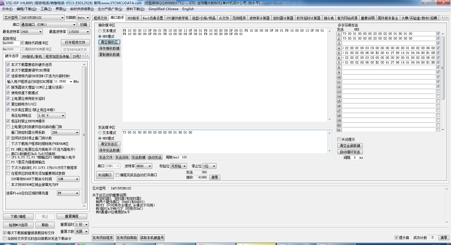Viewport: 451px width, 245px height.
Task: Click 自动循环发送 button
Action: tap(350, 152)
